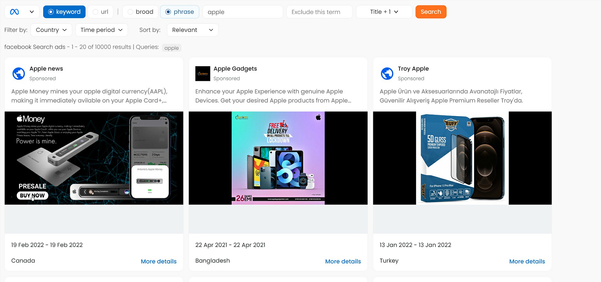Choose the phrase match radio option
The width and height of the screenshot is (601, 282).
pos(180,12)
